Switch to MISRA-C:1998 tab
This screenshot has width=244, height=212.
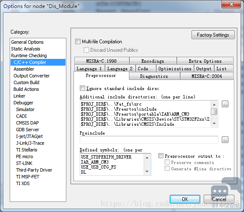point(102,61)
